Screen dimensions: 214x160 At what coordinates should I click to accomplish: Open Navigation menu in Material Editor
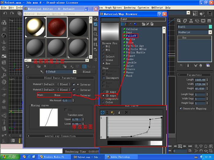pos(43,14)
